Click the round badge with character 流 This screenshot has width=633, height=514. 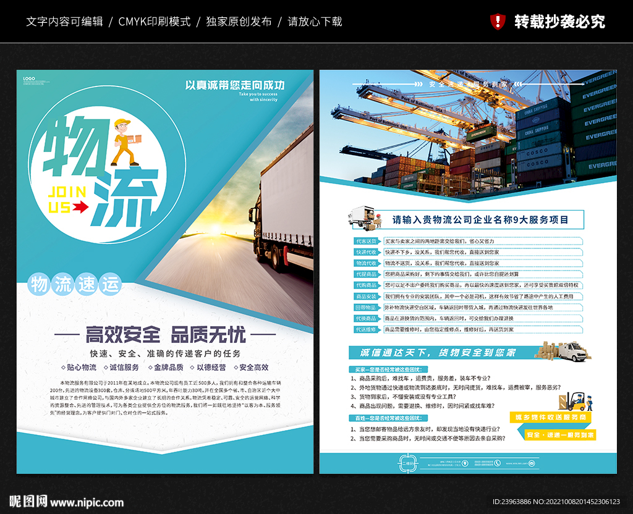click(63, 284)
